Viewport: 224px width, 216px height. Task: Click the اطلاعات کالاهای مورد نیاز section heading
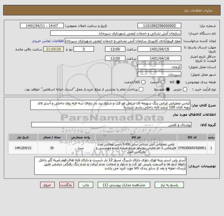(194, 115)
